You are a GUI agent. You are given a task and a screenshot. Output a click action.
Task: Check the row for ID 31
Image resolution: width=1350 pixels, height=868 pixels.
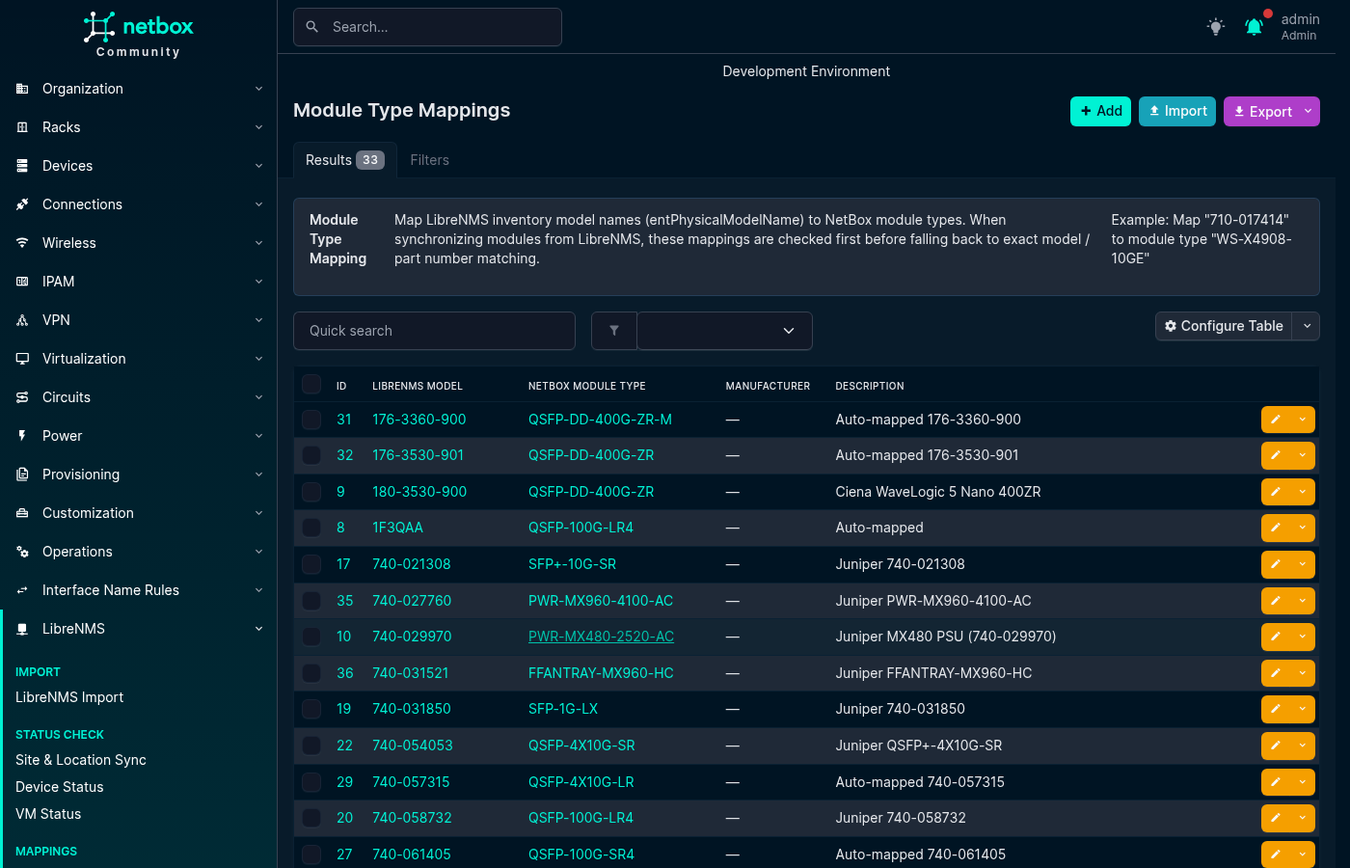point(311,420)
